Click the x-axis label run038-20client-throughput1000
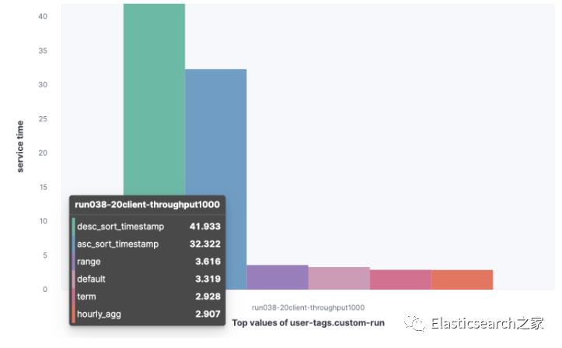The height and width of the screenshot is (348, 562). point(308,308)
